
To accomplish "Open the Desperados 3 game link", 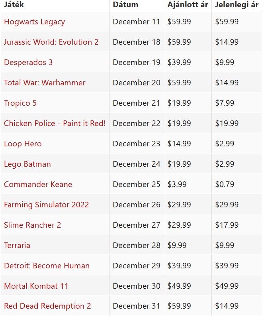I will (28, 63).
